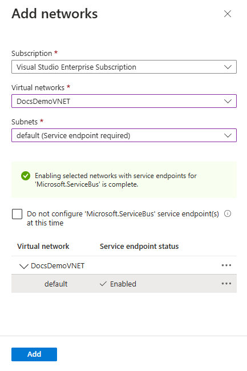Viewport: 247px width, 371px height.
Task: Click the chevron arrow in Virtual networks box
Action: click(228, 102)
